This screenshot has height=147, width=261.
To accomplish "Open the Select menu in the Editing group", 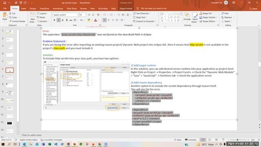I will [227, 21].
